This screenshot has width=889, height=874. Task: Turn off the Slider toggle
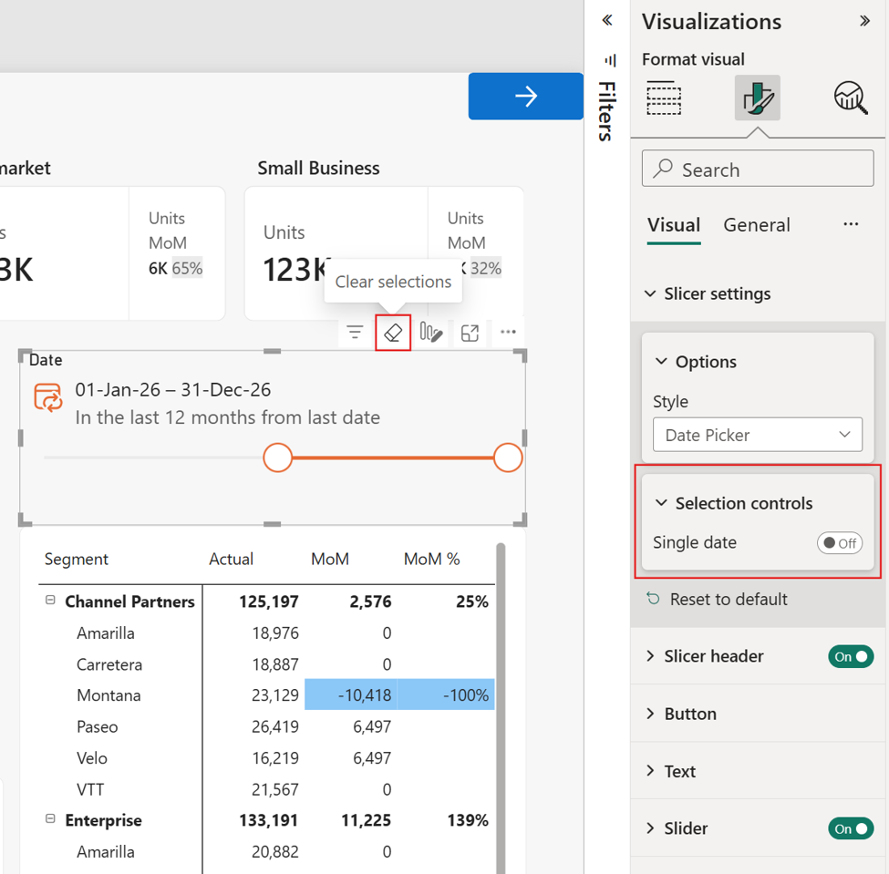pyautogui.click(x=851, y=828)
